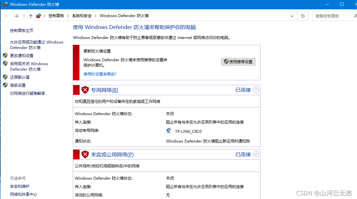357x199 pixels.
Task: Click the shield icon beside 更改通知设置
Action: tap(5, 55)
